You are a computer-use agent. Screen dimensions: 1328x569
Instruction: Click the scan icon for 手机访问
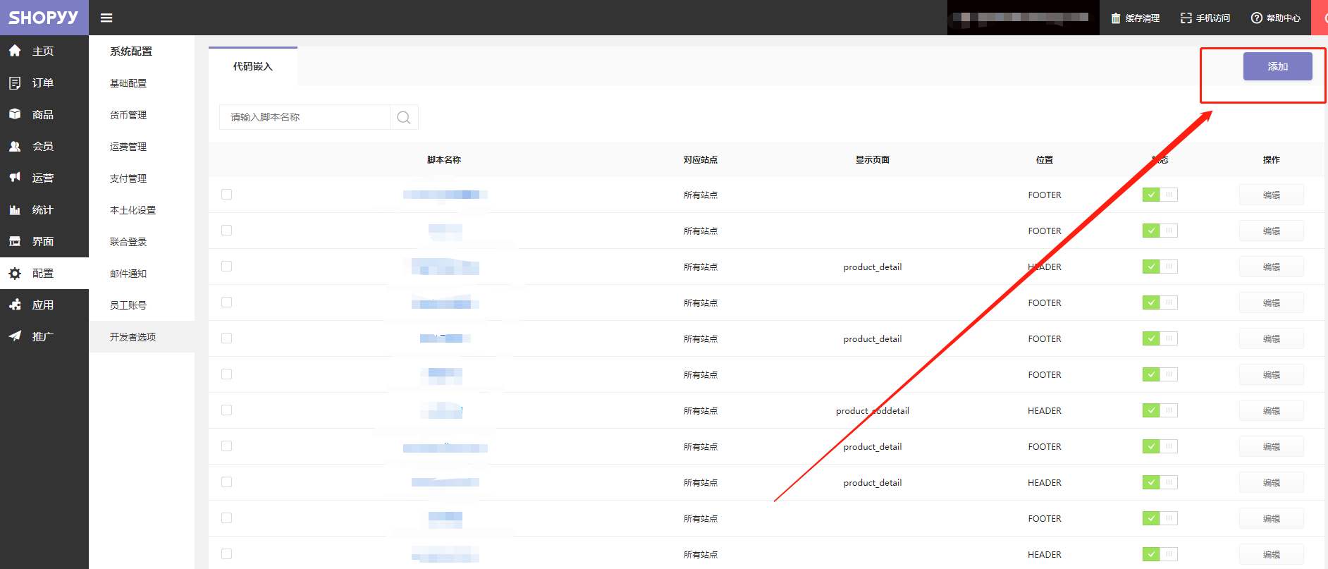(1186, 18)
